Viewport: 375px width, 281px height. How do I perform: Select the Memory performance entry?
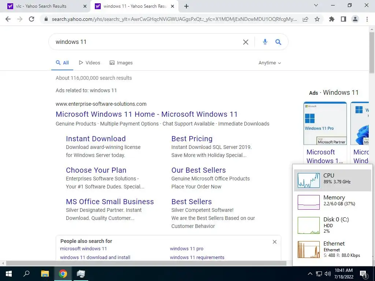coord(333,202)
